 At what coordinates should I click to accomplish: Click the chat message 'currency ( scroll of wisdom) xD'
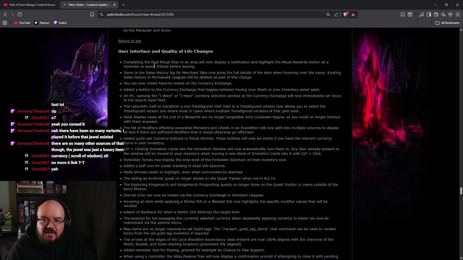(x=80, y=156)
